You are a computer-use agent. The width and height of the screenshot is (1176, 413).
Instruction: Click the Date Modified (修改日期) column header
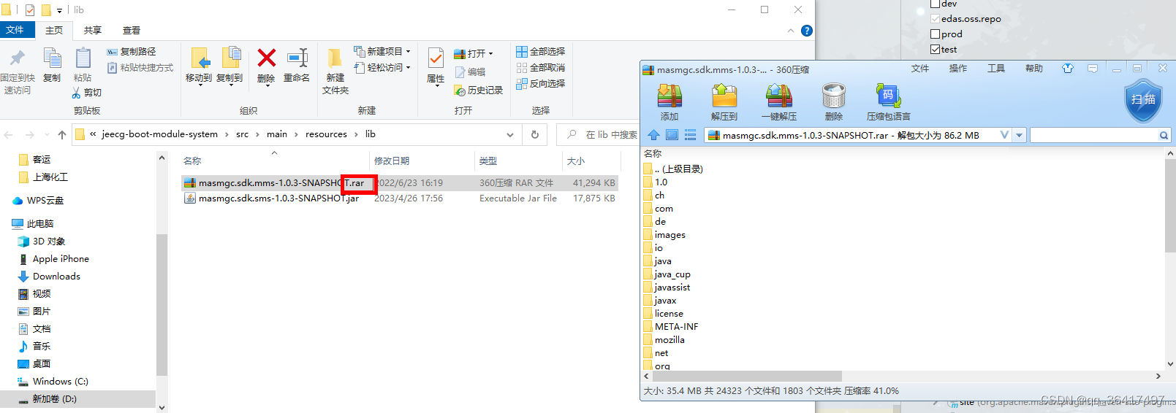tap(392, 161)
